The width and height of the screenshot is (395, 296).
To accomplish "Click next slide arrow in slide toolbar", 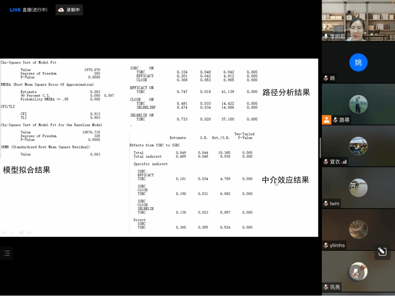I will pos(29,232).
